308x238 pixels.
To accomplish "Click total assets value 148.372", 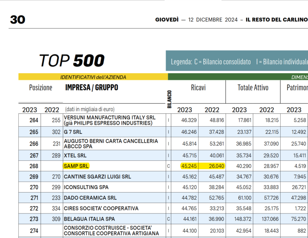I will [x=243, y=219].
